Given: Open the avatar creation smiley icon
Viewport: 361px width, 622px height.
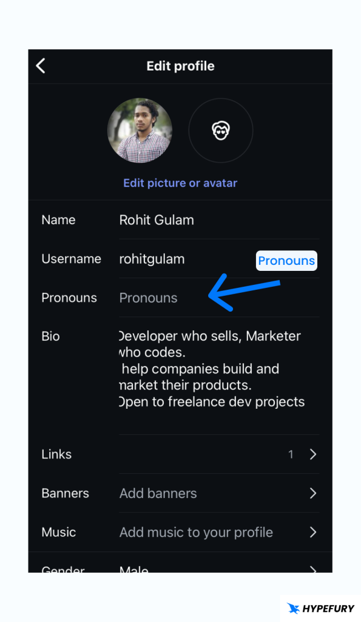Looking at the screenshot, I should coord(220,131).
